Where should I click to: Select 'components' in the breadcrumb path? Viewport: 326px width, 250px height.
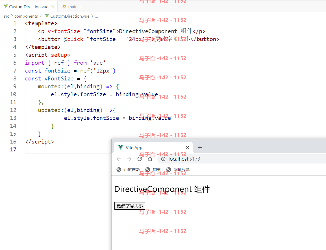pyautogui.click(x=26, y=16)
